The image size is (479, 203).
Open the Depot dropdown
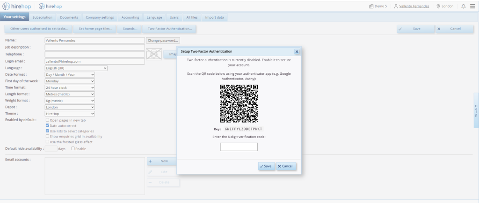tap(70, 107)
